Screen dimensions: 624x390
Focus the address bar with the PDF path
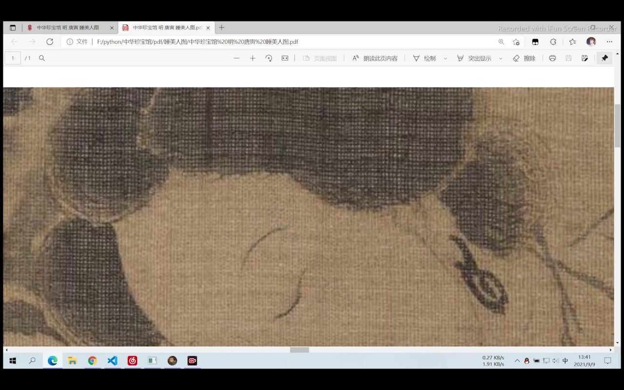[292, 42]
